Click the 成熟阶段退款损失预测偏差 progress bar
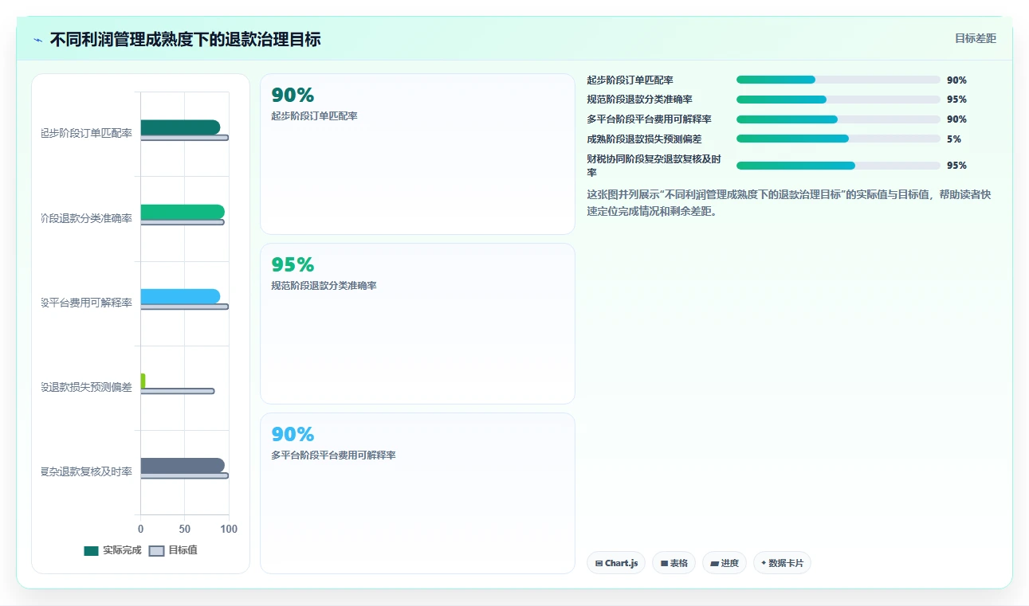This screenshot has width=1029, height=606. coord(839,139)
